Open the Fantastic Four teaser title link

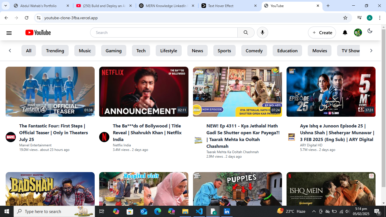click(53, 133)
